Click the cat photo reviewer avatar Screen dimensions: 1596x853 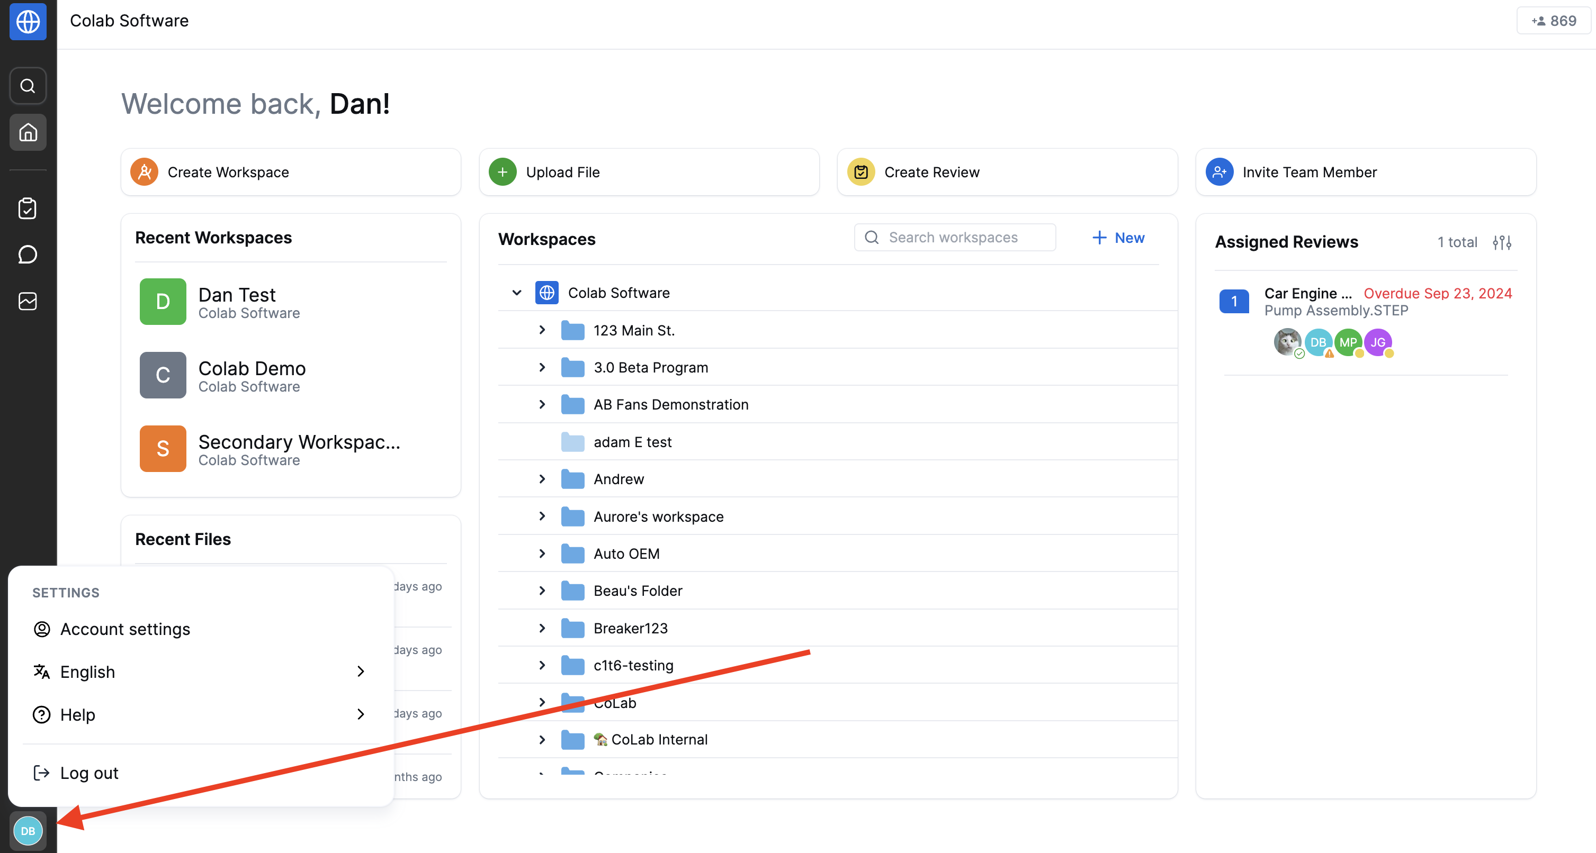(x=1287, y=342)
